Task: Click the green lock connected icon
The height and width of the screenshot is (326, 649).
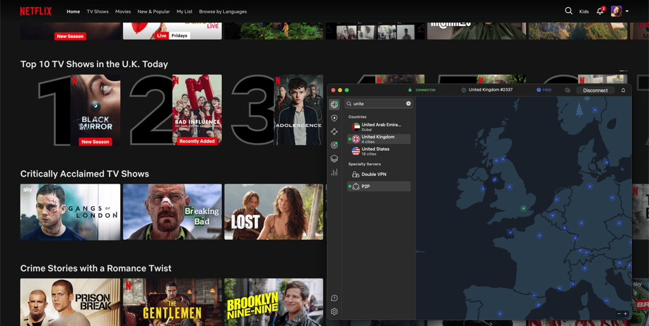Action: [x=410, y=90]
